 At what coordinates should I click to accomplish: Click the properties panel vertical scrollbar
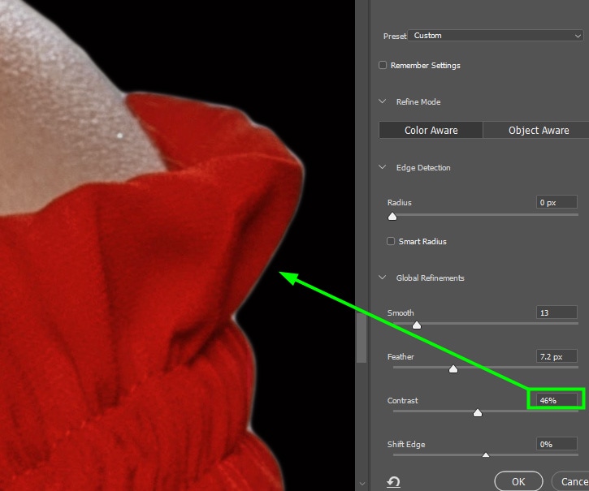pos(362,338)
